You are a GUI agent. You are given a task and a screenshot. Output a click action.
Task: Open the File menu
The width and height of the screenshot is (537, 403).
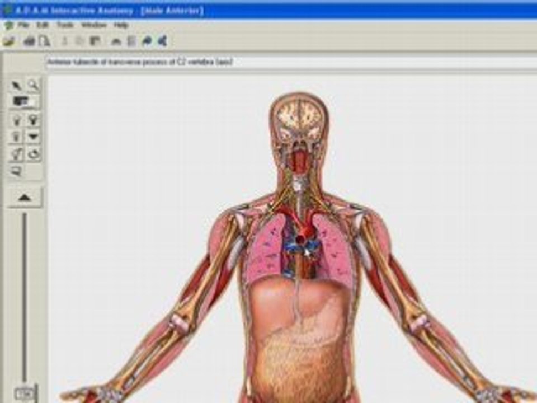23,25
